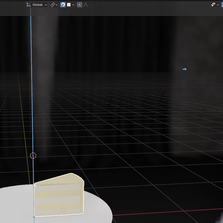Screen dimensions: 223x223
Task: Click the proportional falloff curve icon
Action: pyautogui.click(x=86, y=5)
